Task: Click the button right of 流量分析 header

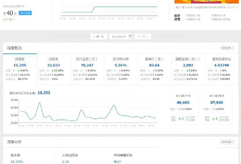Action: point(226,142)
